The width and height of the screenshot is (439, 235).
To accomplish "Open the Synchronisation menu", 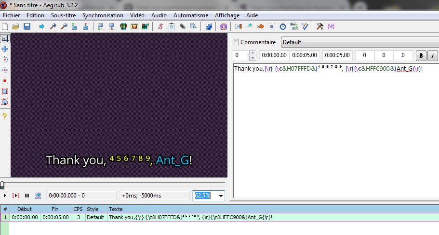I will click(103, 15).
